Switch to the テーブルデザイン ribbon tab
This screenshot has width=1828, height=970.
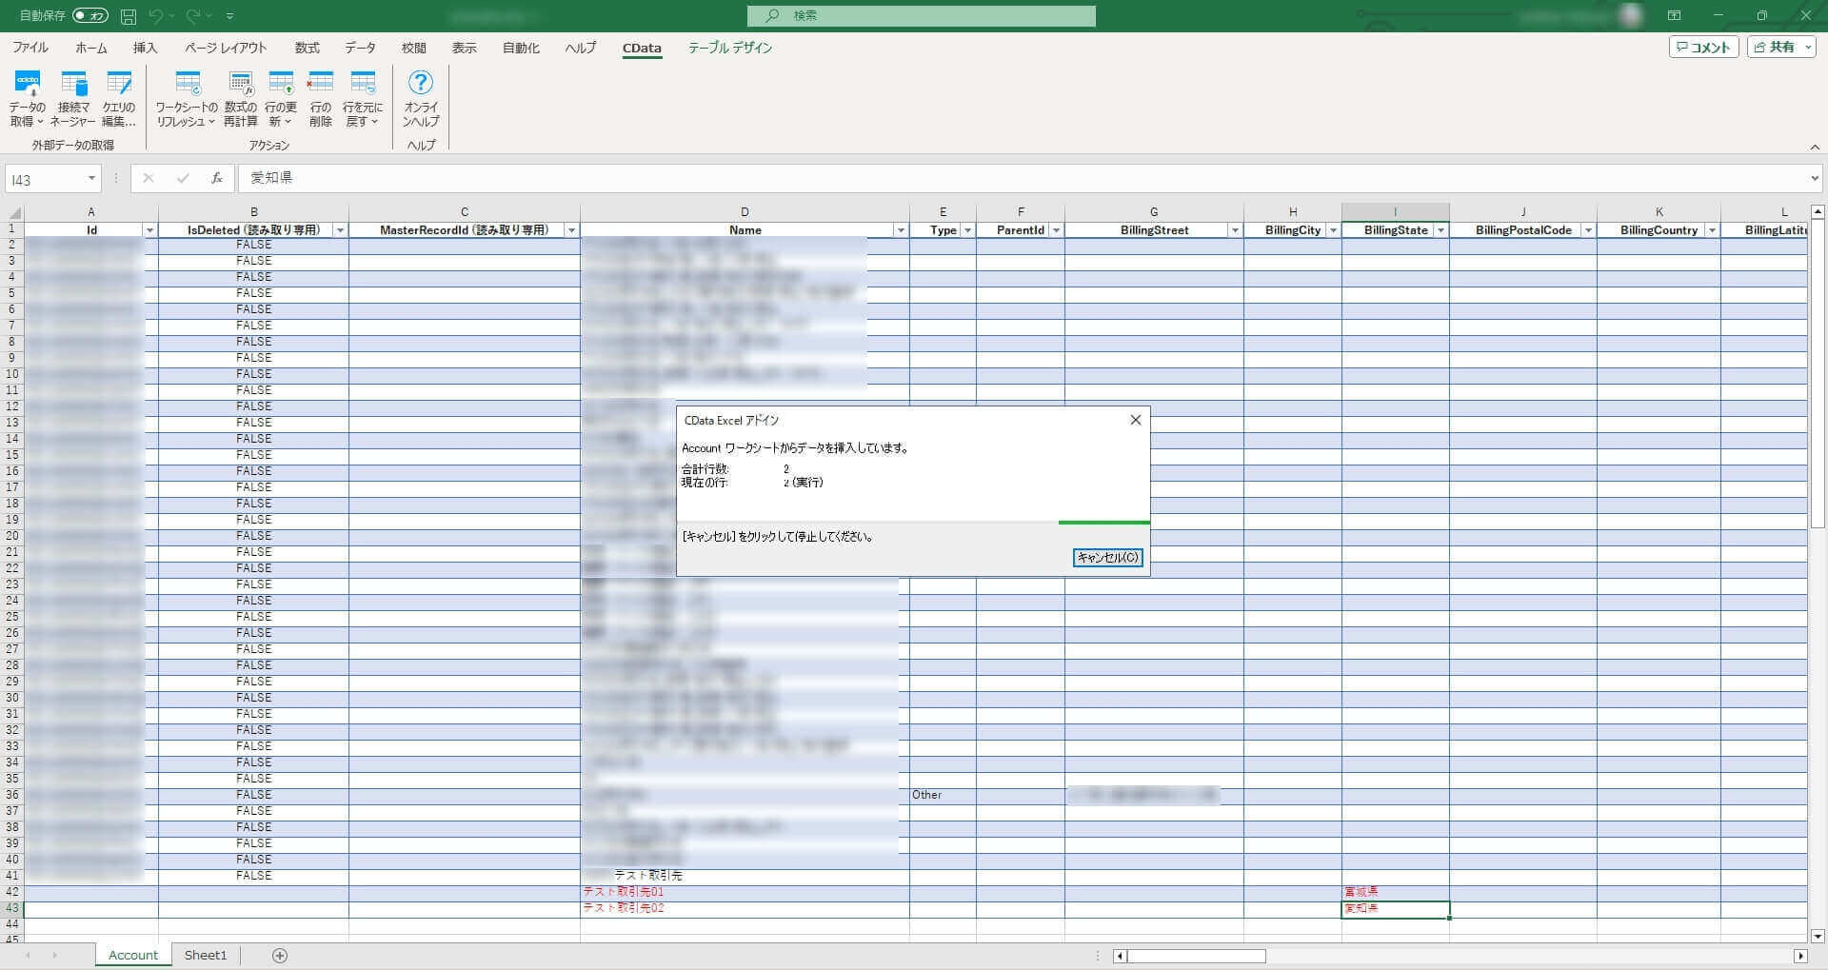[730, 48]
